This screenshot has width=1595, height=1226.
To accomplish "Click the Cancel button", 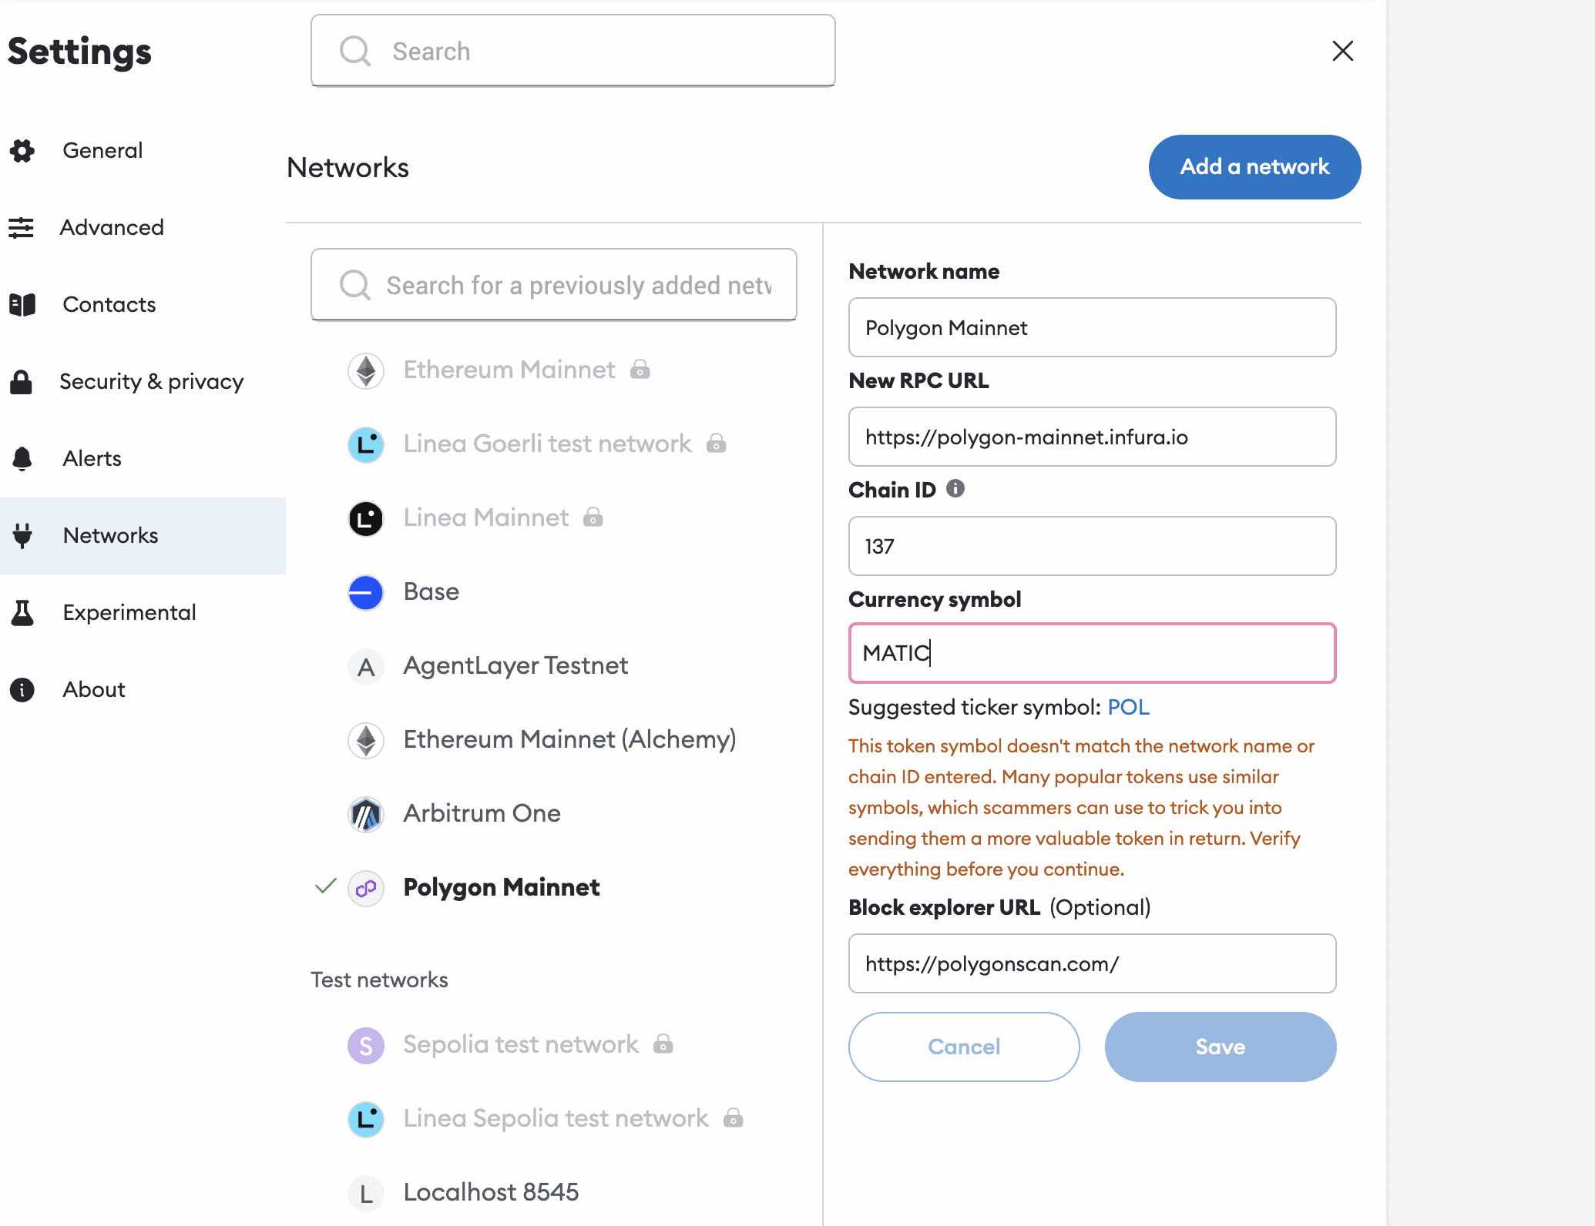I will [x=964, y=1047].
